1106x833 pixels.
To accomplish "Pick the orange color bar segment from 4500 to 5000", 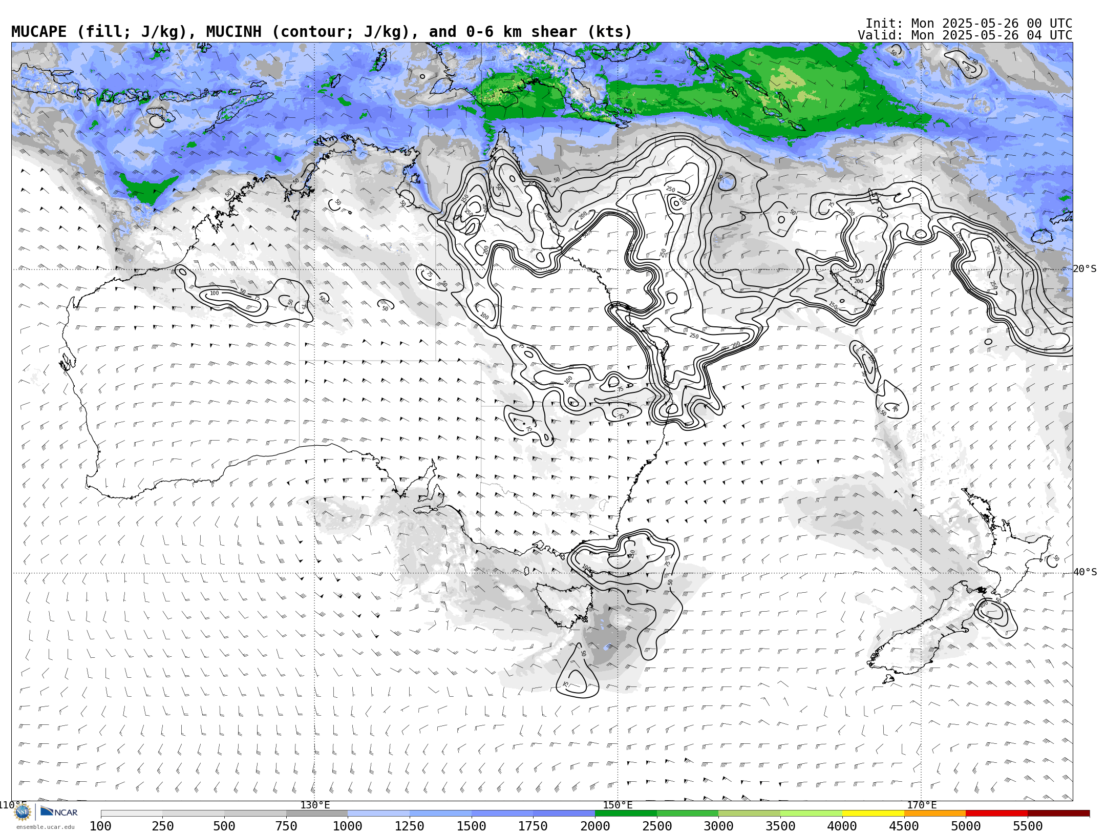I will point(934,814).
